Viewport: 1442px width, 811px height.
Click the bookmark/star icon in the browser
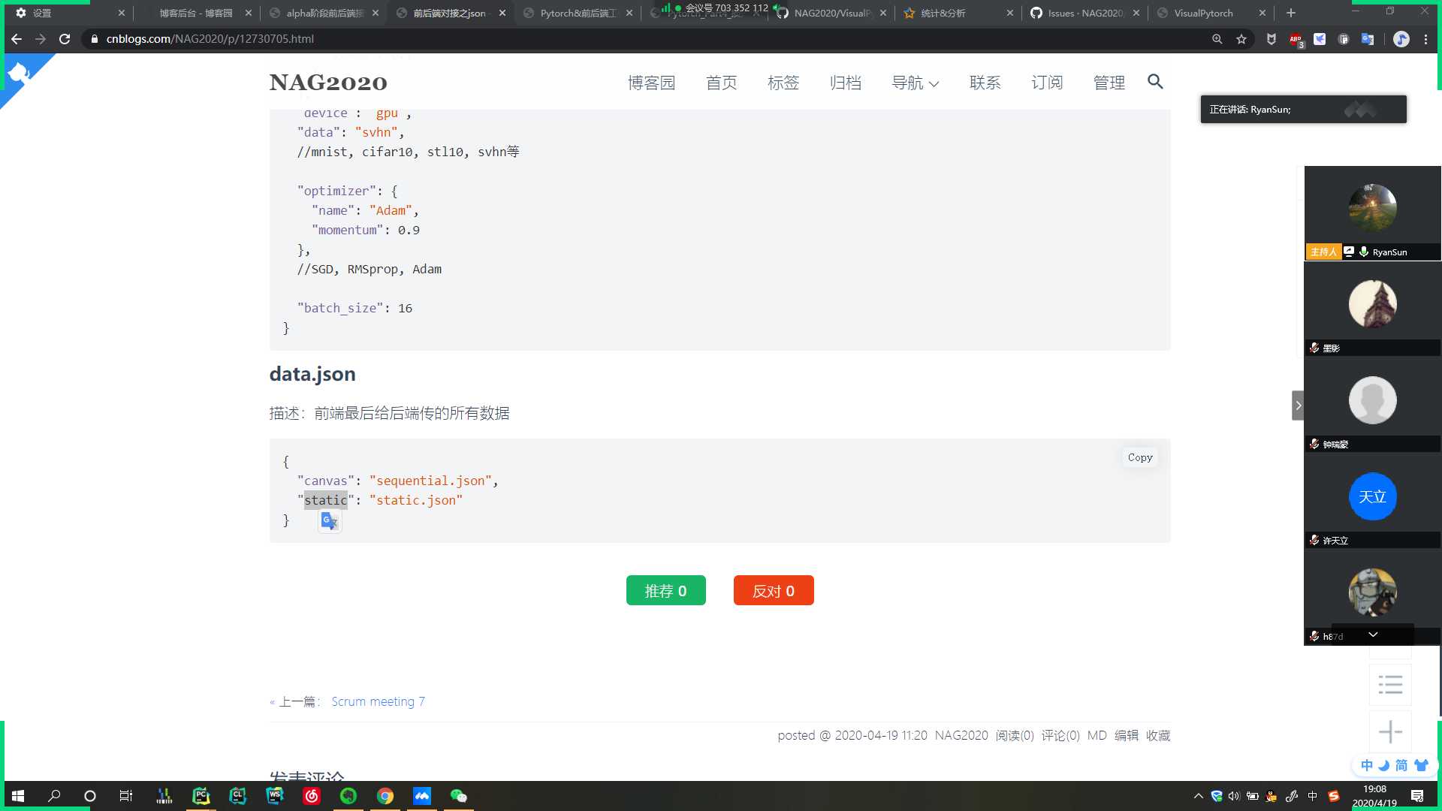1241,38
